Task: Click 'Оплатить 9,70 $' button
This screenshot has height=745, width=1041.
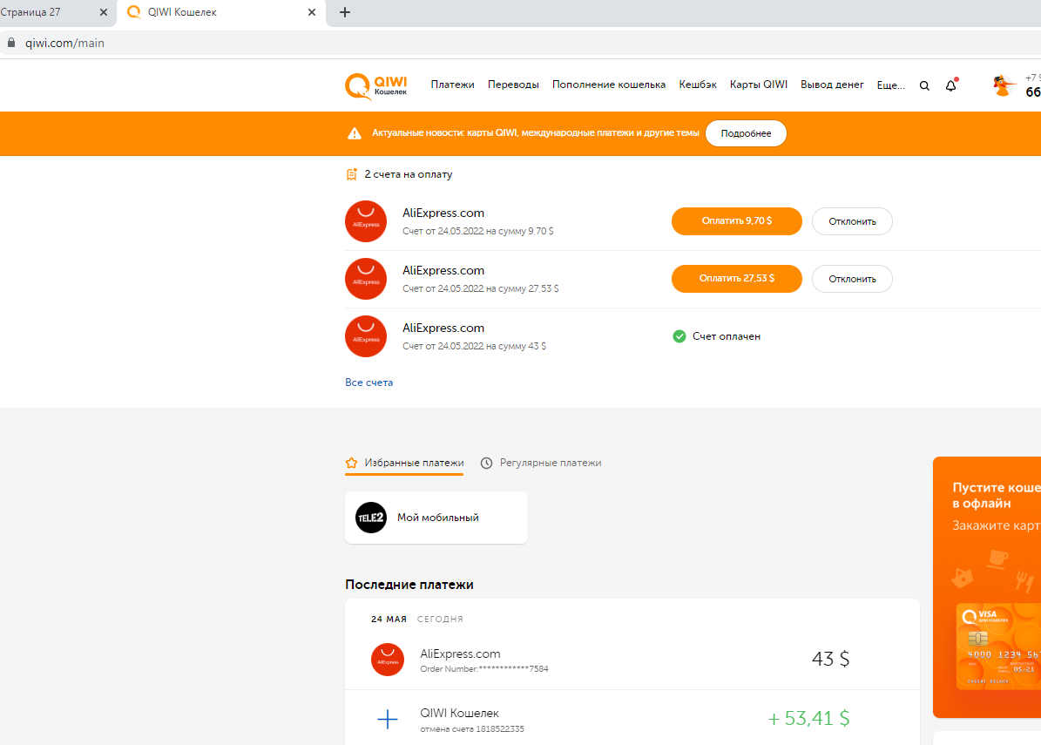Action: [x=736, y=221]
